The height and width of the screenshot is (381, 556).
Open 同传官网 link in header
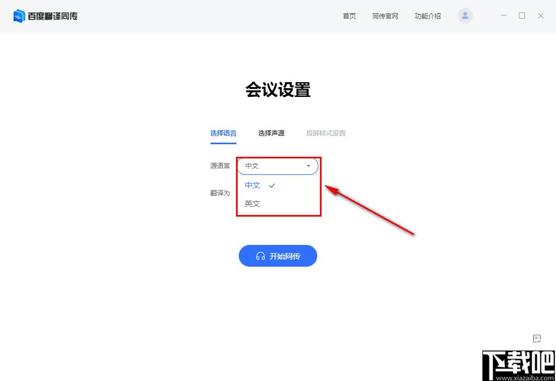(385, 16)
